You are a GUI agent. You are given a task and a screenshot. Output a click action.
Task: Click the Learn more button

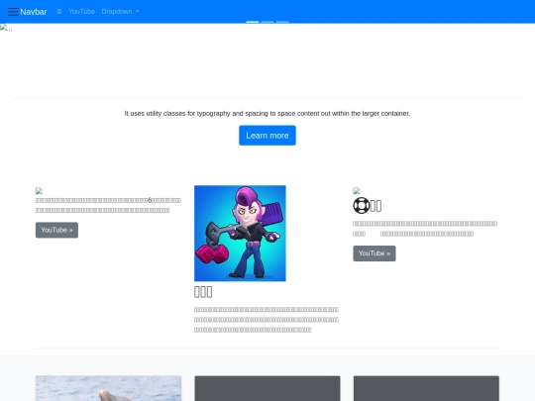tap(267, 136)
